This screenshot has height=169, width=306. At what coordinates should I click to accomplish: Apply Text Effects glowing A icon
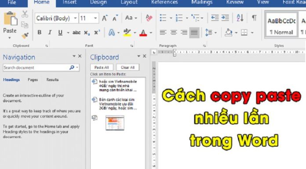pos(112,32)
